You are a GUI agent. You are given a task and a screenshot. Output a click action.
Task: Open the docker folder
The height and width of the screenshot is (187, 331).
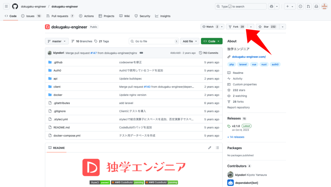[x=58, y=95]
